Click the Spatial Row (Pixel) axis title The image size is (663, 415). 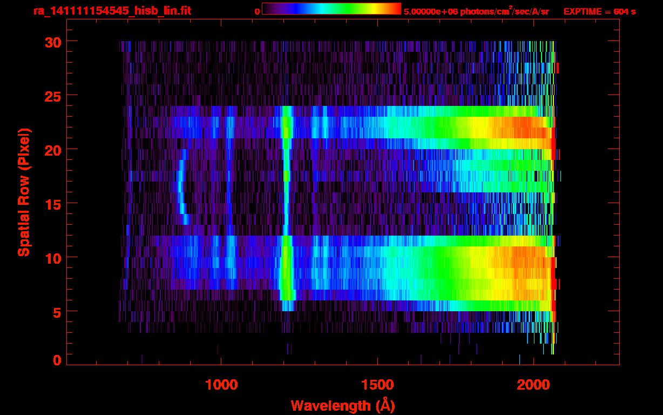click(24, 192)
